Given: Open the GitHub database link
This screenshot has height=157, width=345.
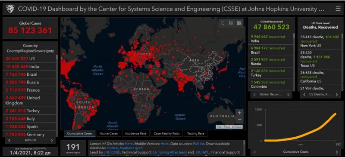Looking at the screenshot, I should 113,148.
